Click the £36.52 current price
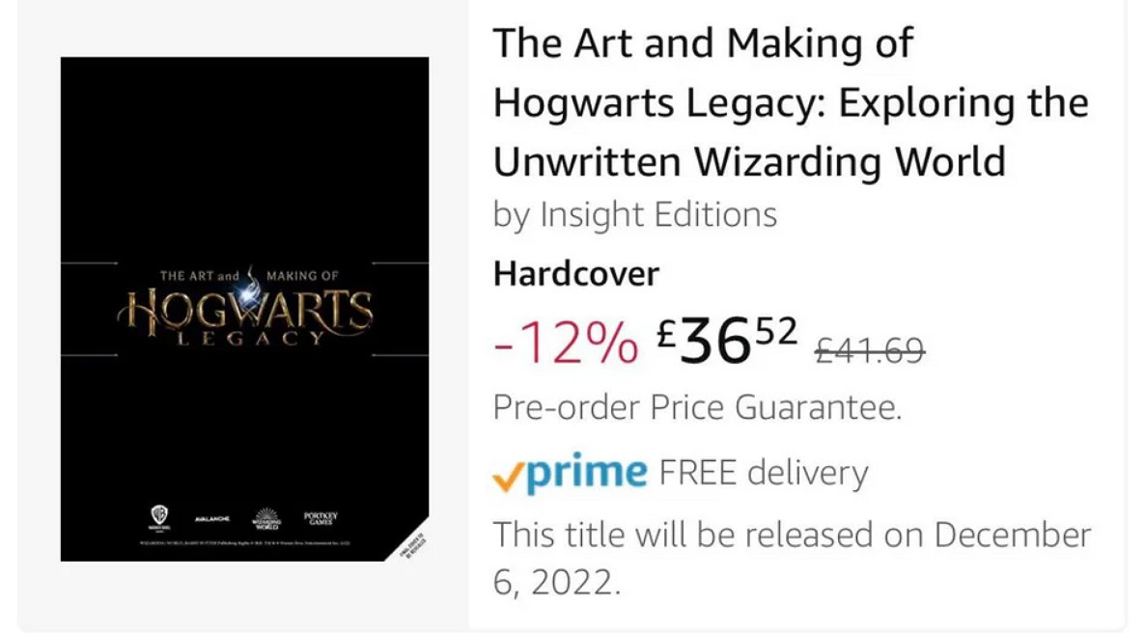The width and height of the screenshot is (1145, 633). pos(727,340)
